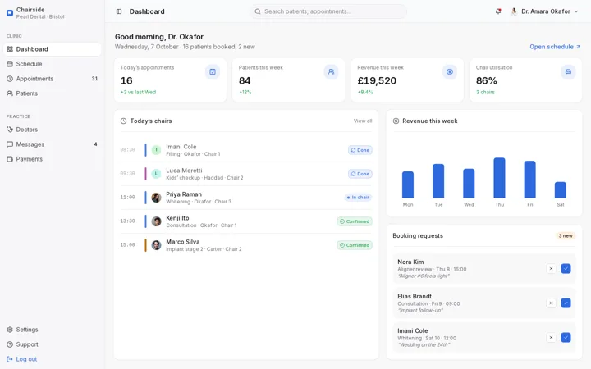Click the Doctors stethoscope icon

point(10,130)
